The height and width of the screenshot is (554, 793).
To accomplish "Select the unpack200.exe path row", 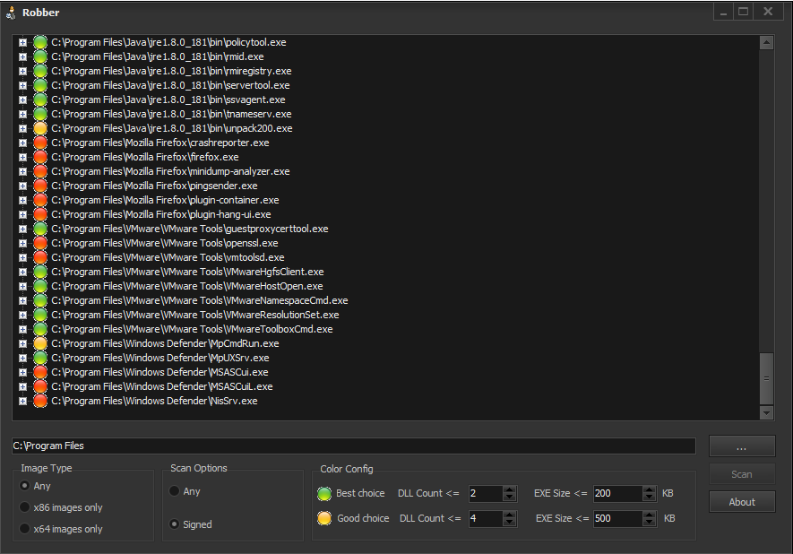I will (172, 128).
